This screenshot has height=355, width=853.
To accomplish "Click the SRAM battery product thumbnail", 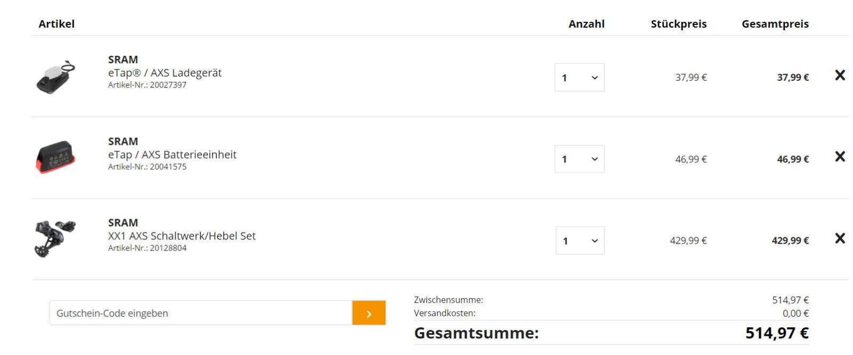I will tap(55, 158).
